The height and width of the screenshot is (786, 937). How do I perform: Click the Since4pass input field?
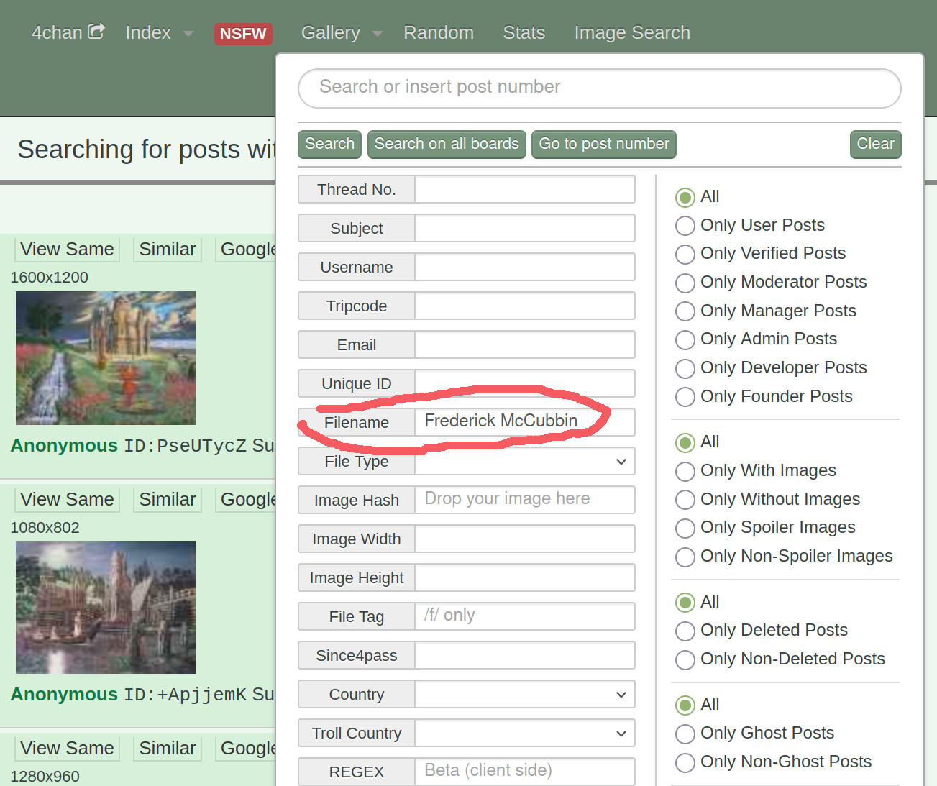point(525,656)
